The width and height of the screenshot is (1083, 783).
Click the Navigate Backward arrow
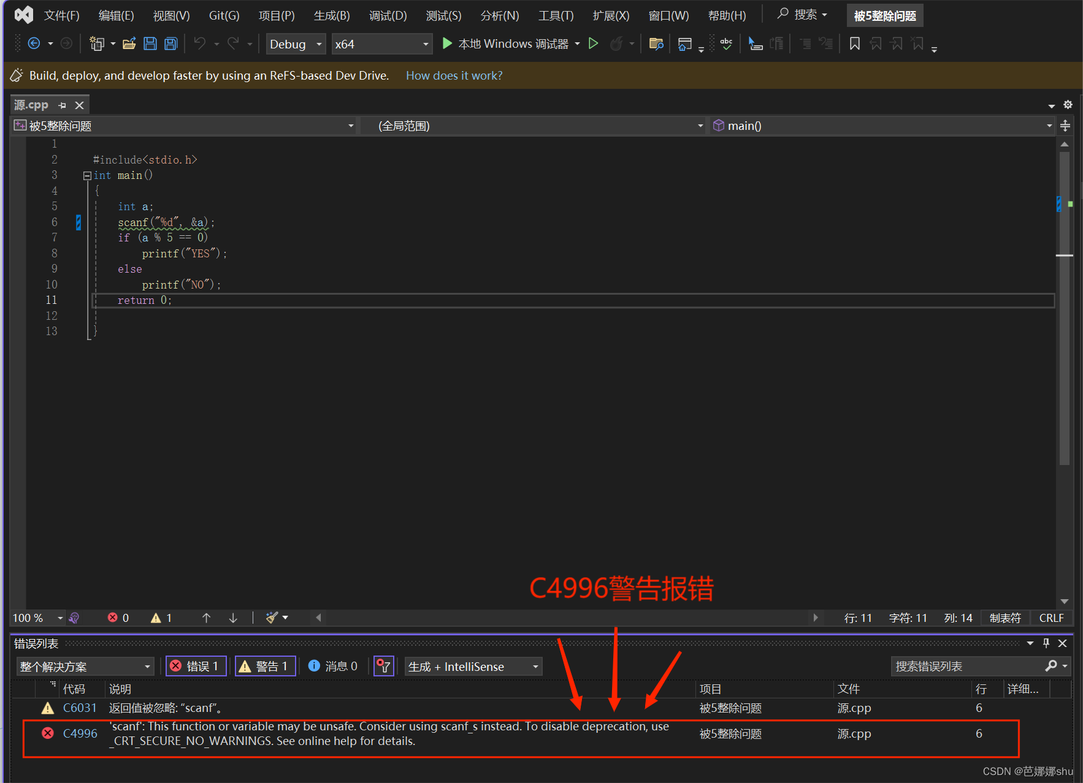(34, 43)
